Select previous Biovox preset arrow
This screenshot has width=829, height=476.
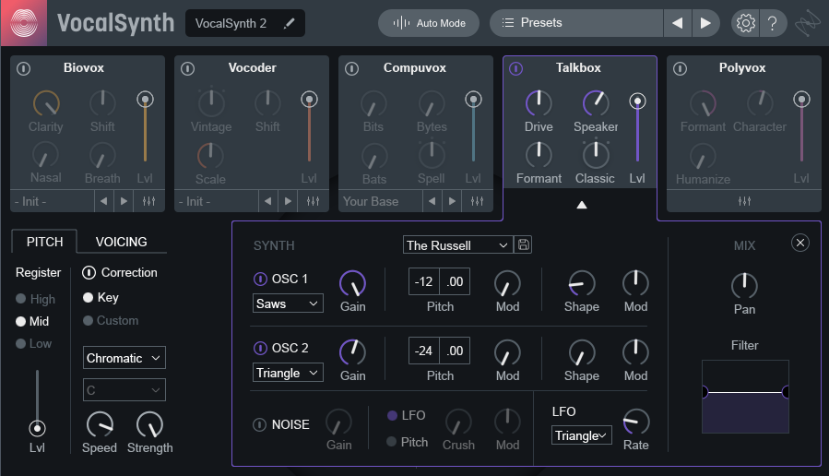[103, 201]
